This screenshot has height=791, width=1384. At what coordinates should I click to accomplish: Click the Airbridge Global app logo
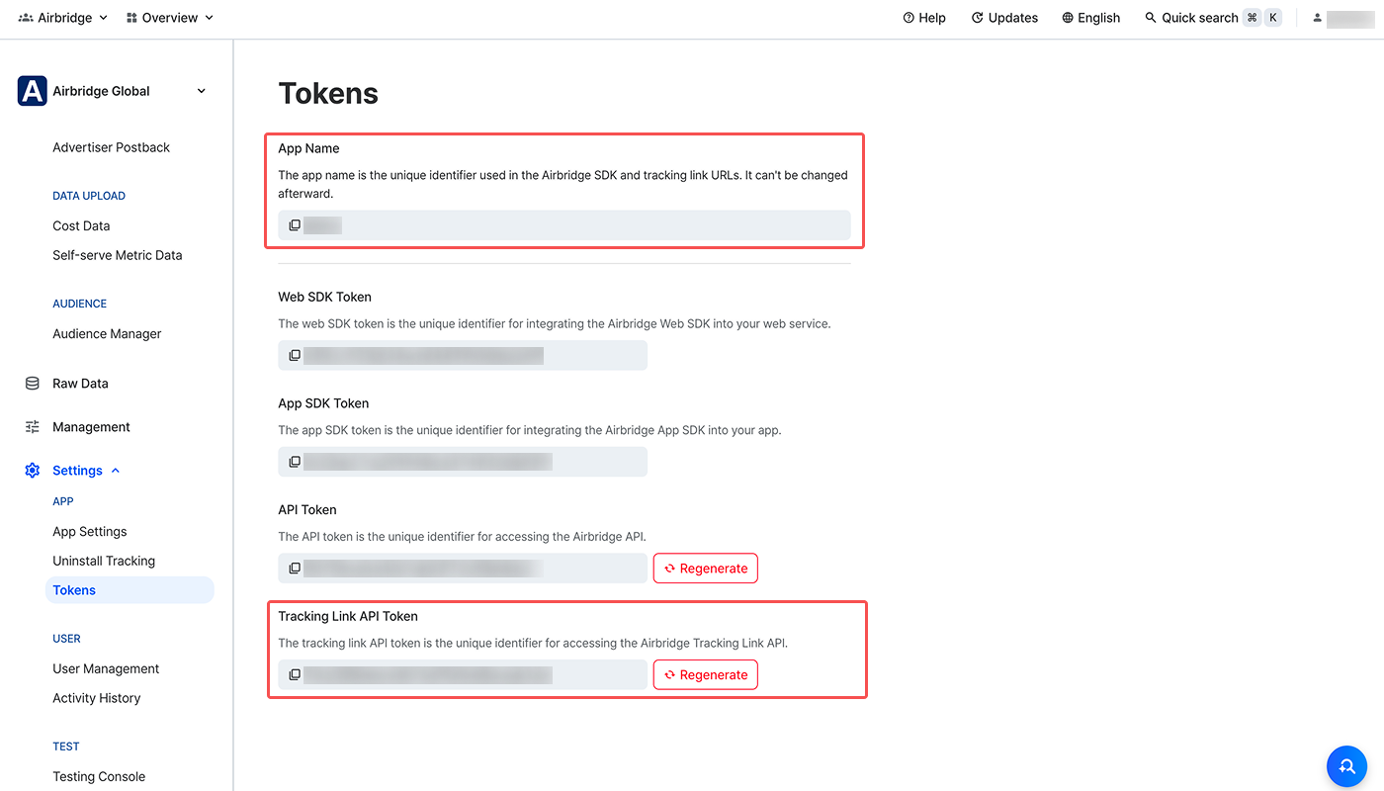32,91
